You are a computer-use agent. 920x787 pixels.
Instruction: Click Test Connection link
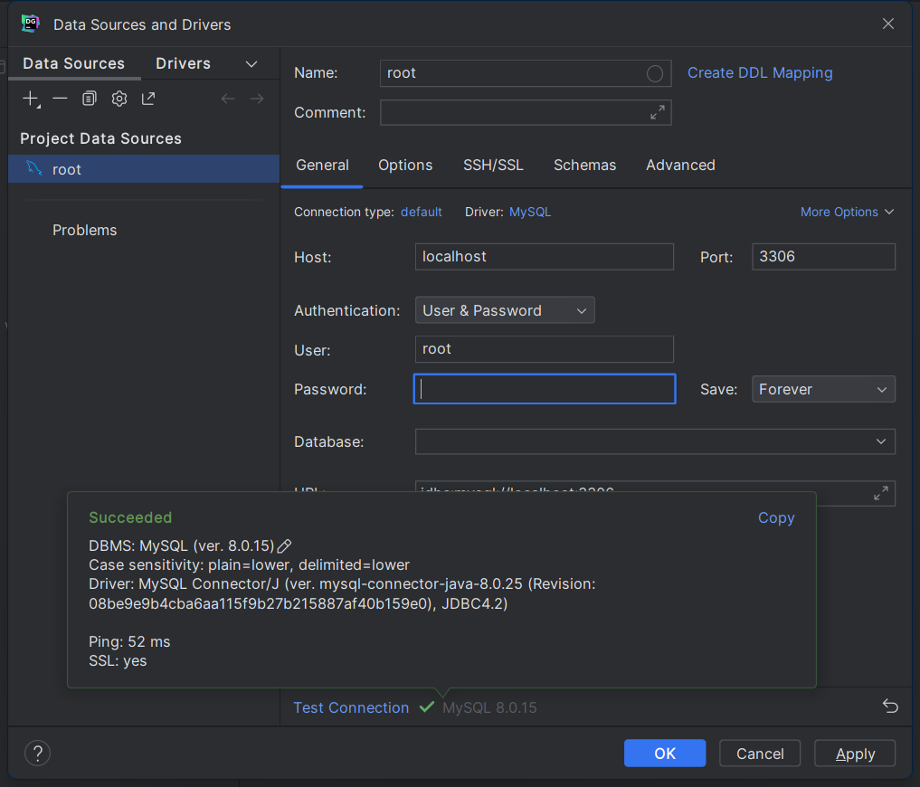tap(351, 707)
